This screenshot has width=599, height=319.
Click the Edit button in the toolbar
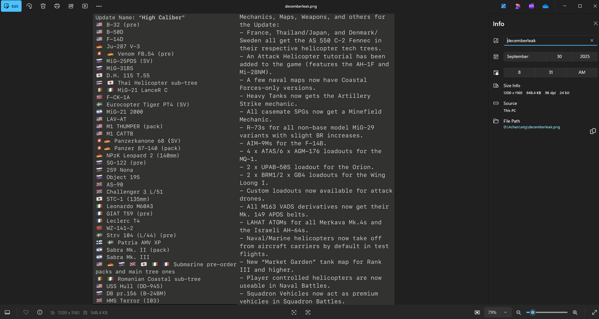tap(11, 6)
